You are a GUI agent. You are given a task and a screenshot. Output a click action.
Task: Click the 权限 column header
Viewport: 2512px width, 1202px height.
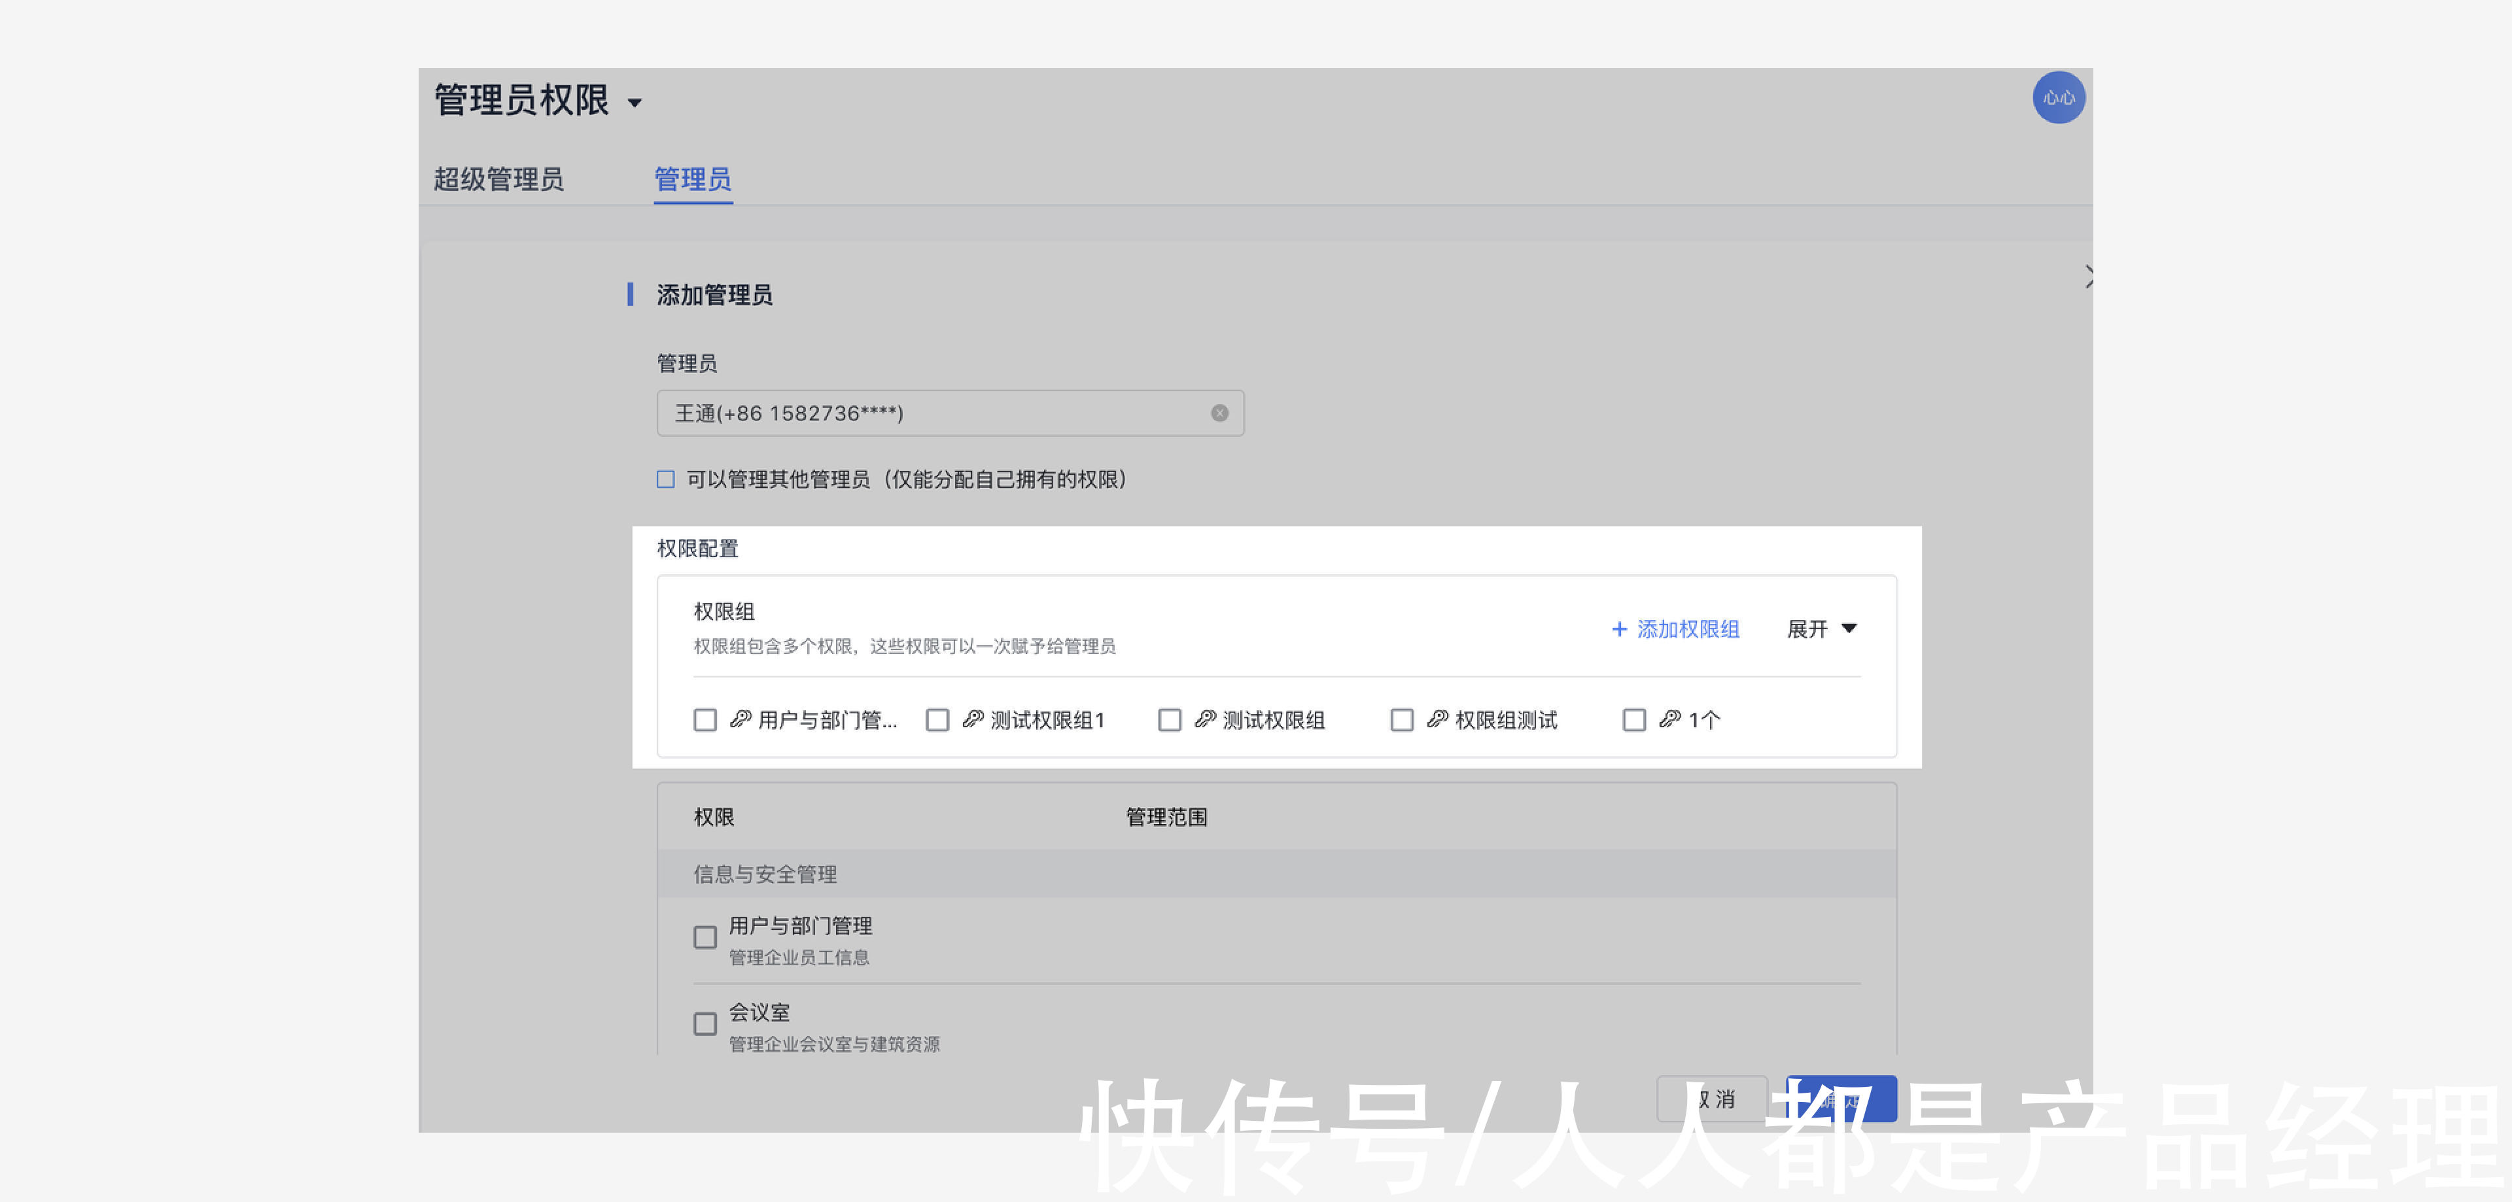[714, 818]
